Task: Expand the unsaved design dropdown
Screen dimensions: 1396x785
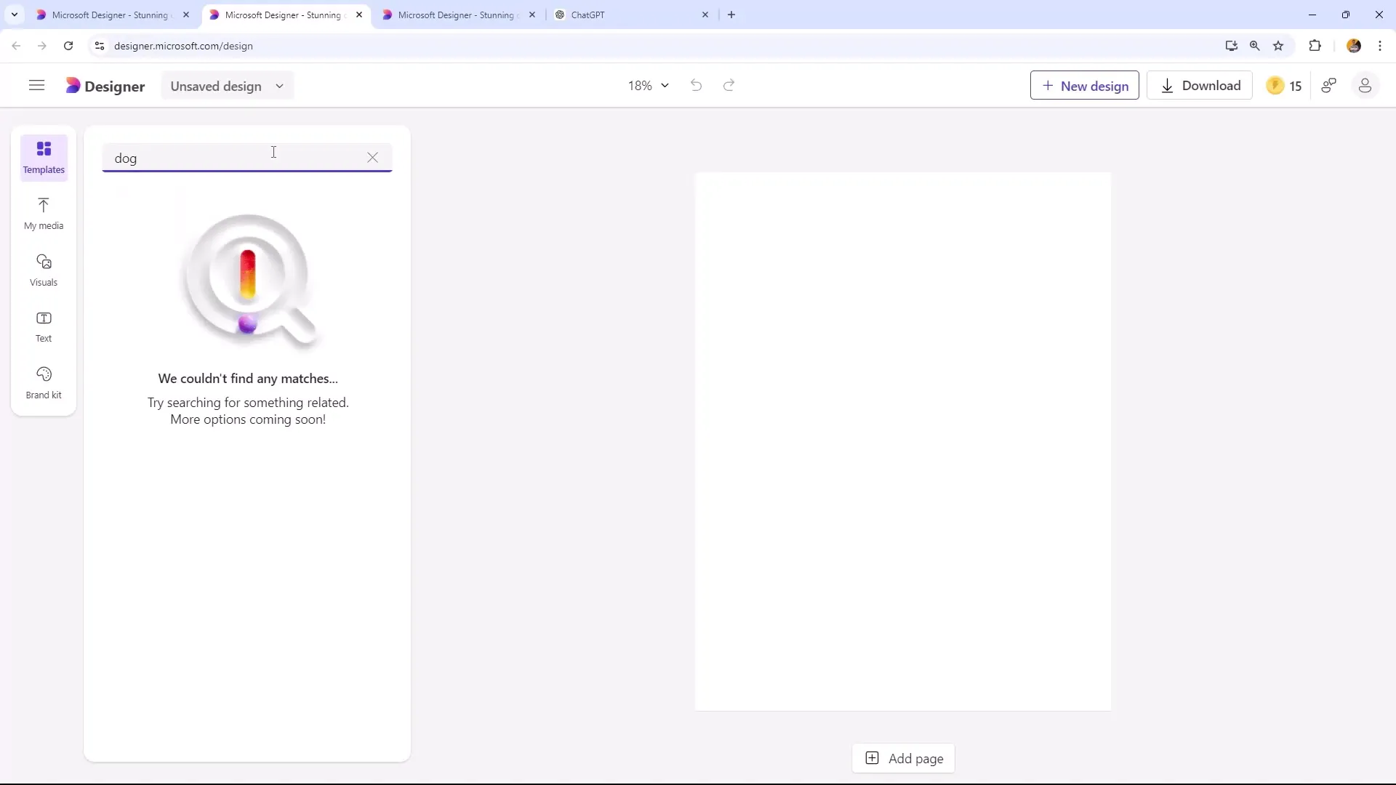Action: pyautogui.click(x=279, y=85)
